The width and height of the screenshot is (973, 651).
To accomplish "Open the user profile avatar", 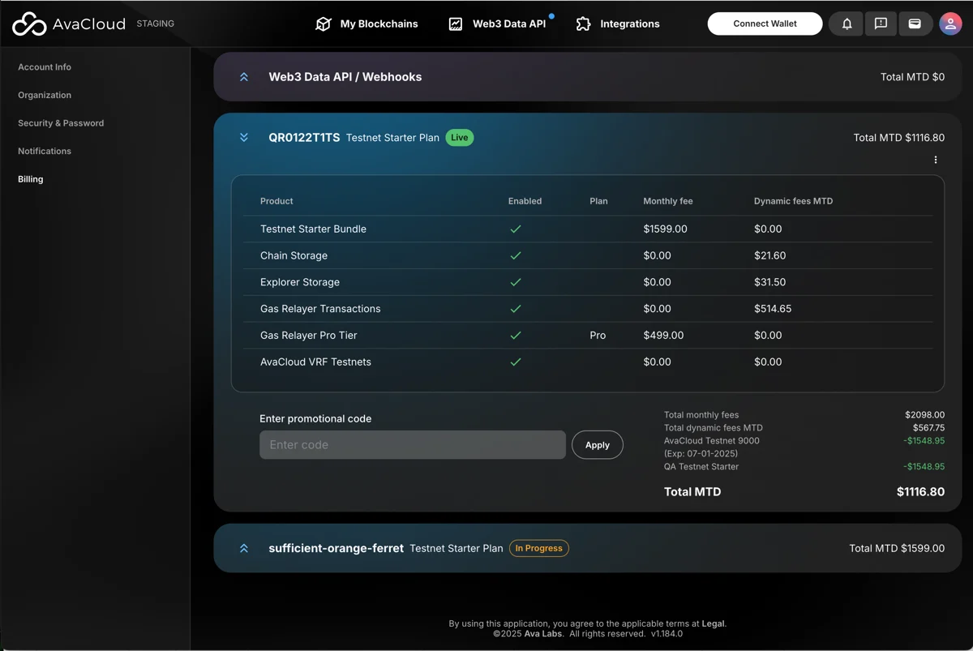I will (950, 24).
